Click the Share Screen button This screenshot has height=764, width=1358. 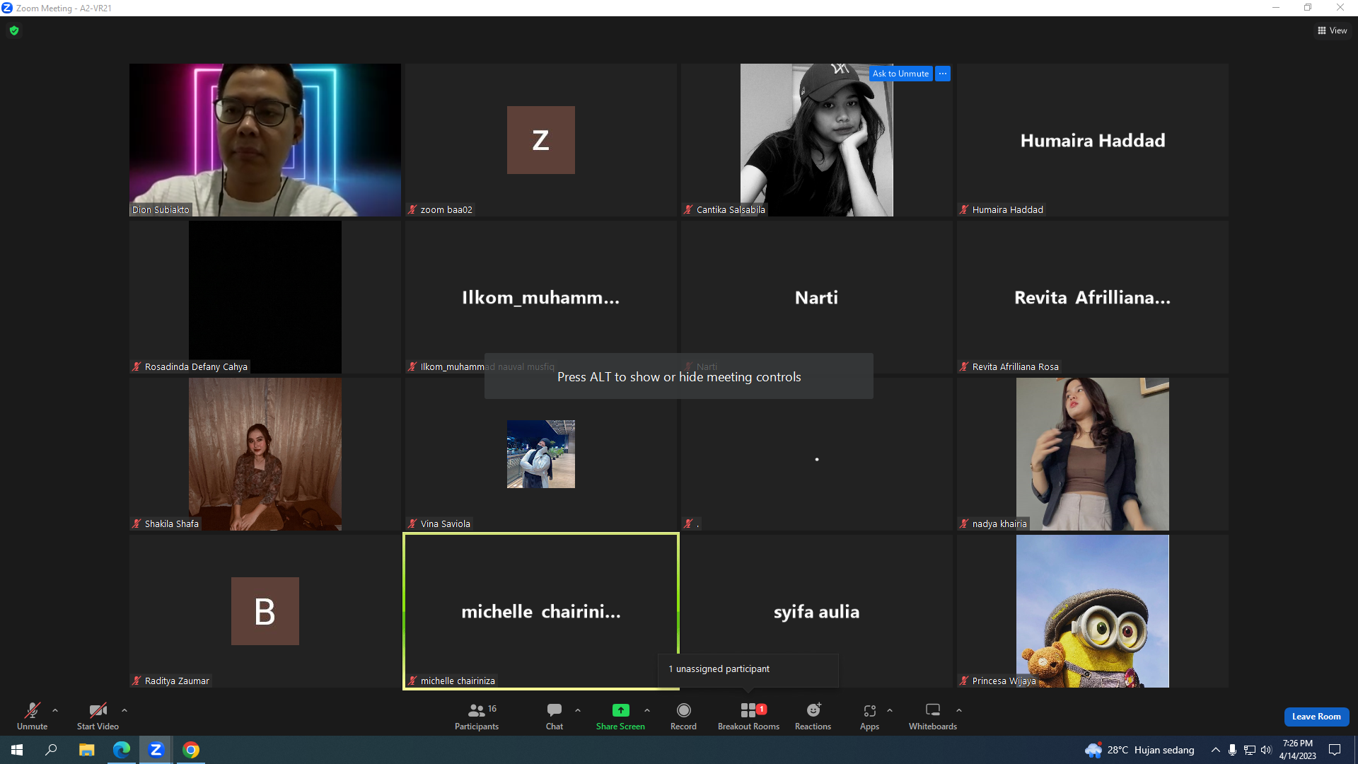(x=620, y=716)
